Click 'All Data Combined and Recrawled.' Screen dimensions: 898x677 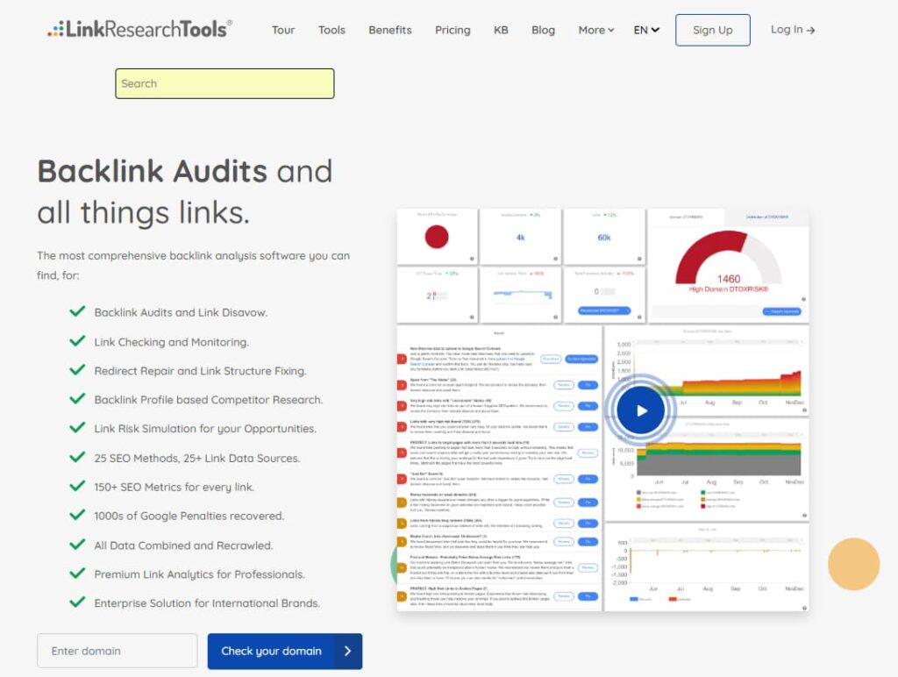[x=183, y=545]
